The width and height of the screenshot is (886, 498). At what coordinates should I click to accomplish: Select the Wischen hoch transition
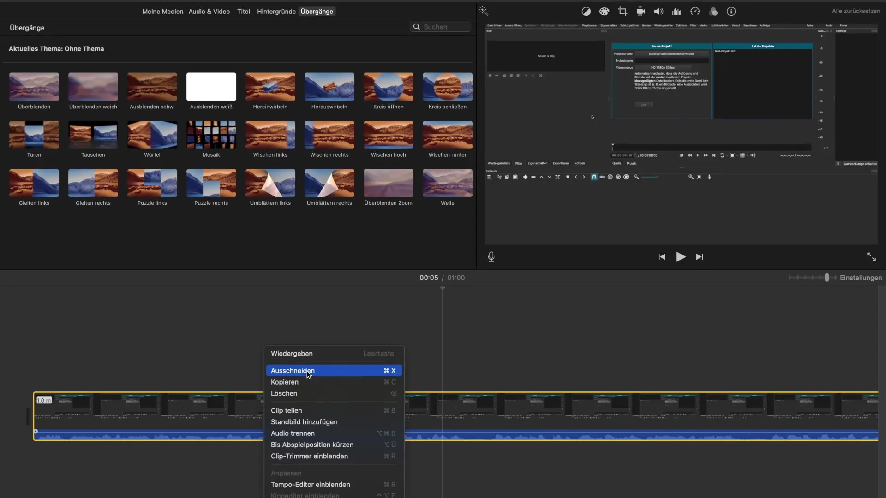coord(389,135)
